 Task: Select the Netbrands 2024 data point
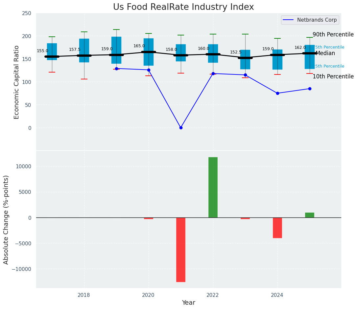pyautogui.click(x=277, y=93)
